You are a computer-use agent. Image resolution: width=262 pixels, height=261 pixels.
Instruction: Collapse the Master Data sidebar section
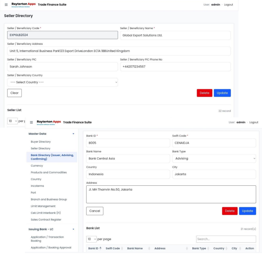(x=73, y=134)
